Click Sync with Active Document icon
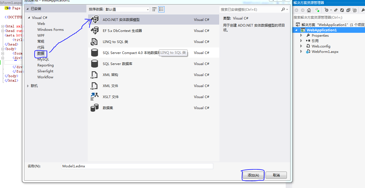This screenshot has height=188, width=365. (x=336, y=10)
